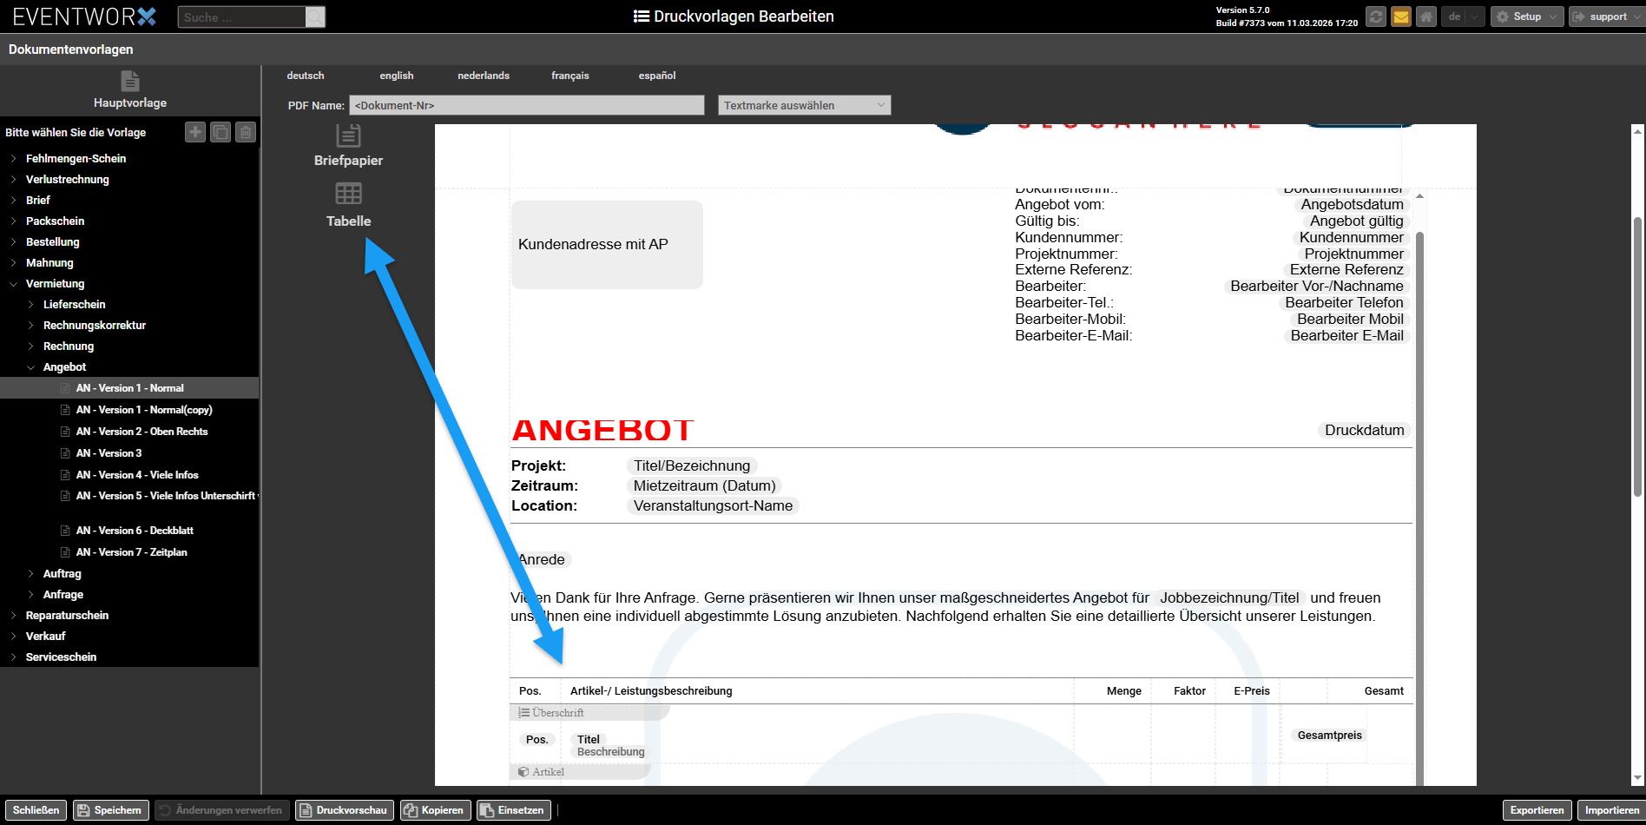Screen dimensions: 1646x825
Task: Open the yellow mail envelope icon
Action: click(x=1400, y=16)
